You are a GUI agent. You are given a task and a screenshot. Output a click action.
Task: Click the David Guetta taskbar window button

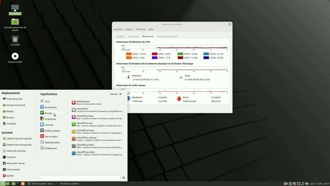click(41, 184)
